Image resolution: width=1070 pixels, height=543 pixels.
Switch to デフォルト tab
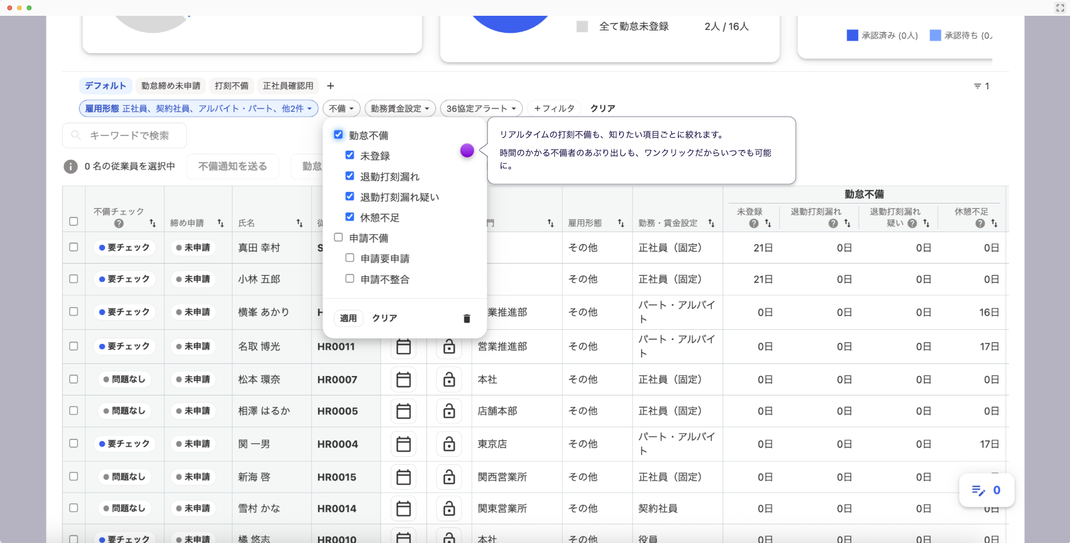pos(106,86)
